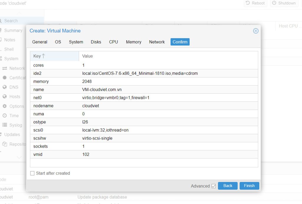The image size is (302, 204).
Task: Open Updates in the sidebar
Action: click(x=12, y=135)
